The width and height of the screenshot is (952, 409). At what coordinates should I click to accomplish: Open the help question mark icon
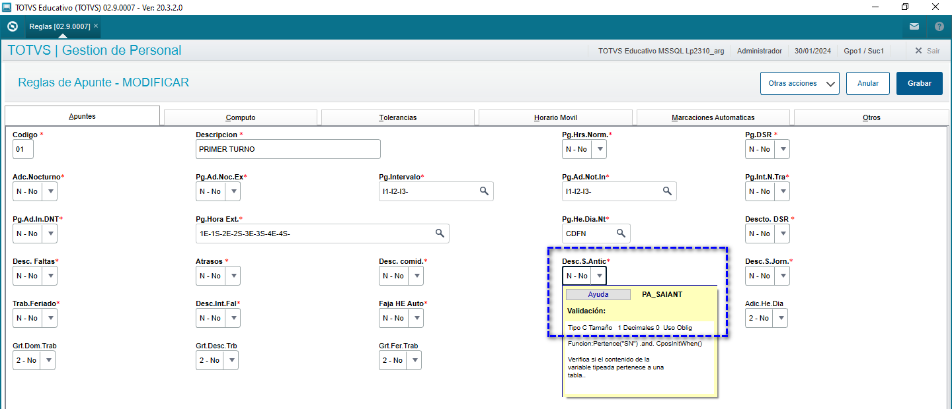[x=939, y=27]
